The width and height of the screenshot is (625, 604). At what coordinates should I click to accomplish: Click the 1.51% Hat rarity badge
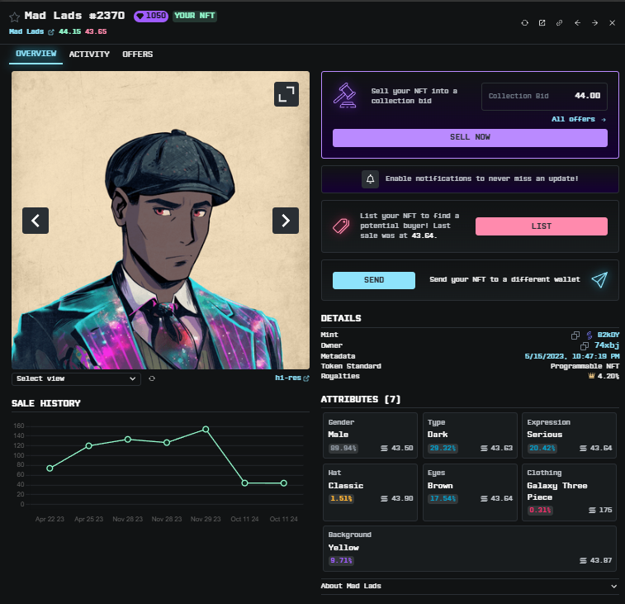(x=341, y=499)
